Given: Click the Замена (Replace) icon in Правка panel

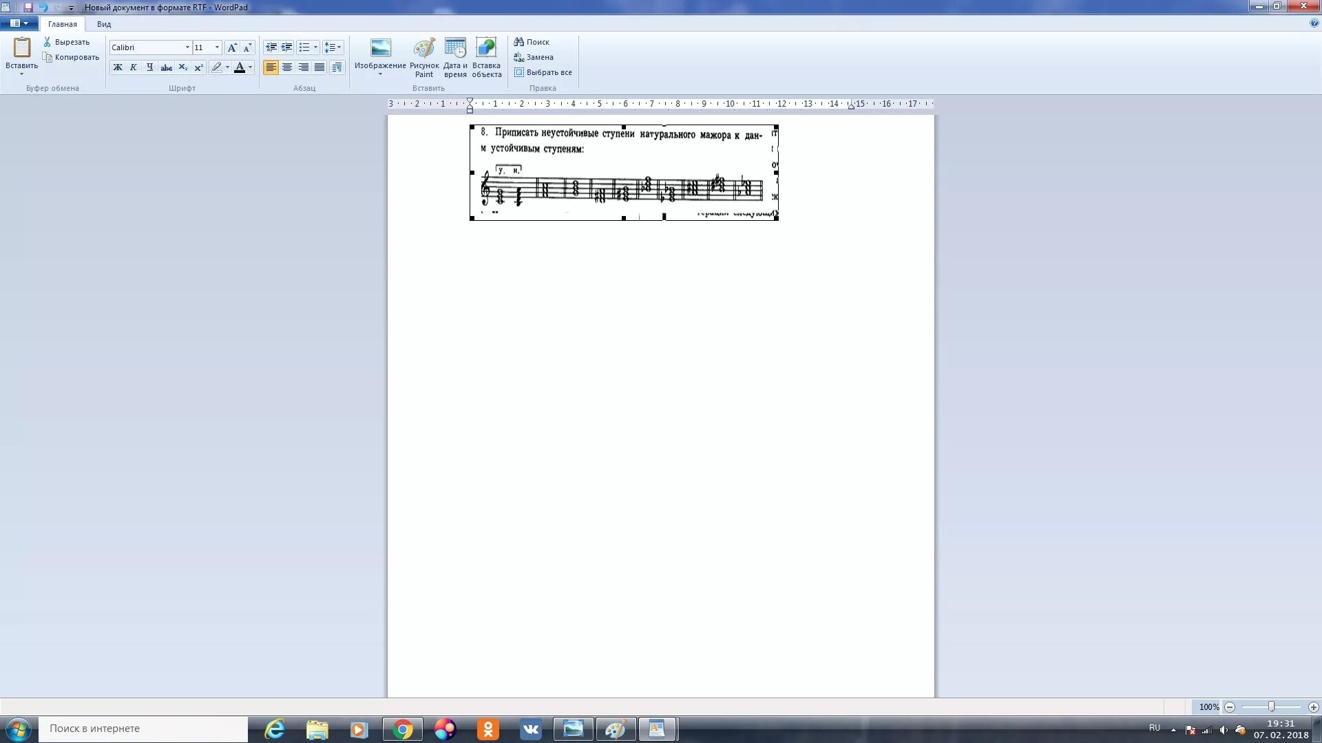Looking at the screenshot, I should pos(536,56).
